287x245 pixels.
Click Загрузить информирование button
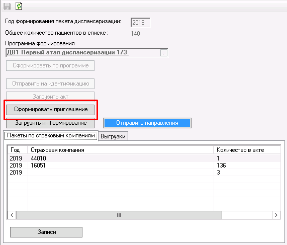pyautogui.click(x=50, y=123)
